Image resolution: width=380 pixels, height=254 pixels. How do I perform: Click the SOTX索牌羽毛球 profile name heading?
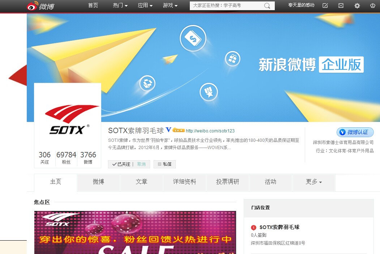pyautogui.click(x=136, y=131)
